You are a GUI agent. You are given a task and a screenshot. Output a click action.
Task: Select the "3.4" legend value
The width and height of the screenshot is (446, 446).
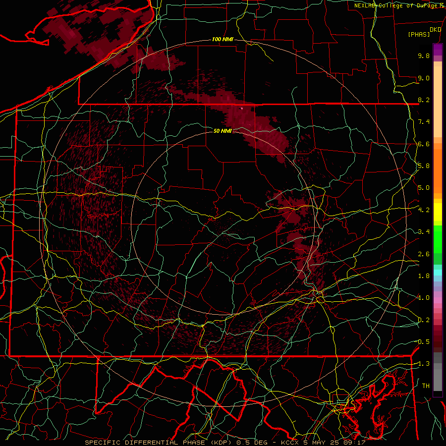coord(424,232)
